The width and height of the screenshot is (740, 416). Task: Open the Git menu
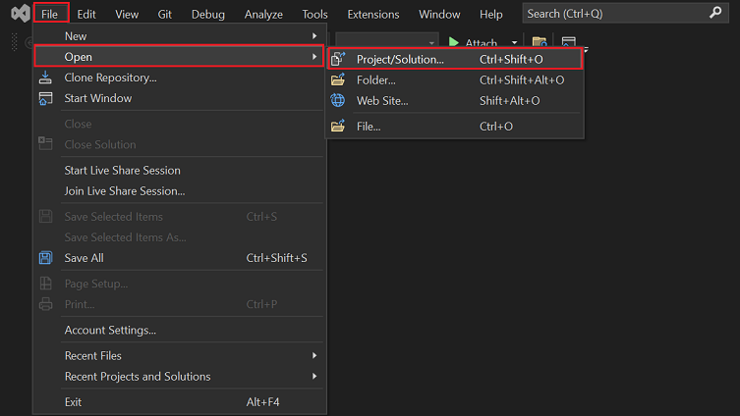(x=165, y=14)
